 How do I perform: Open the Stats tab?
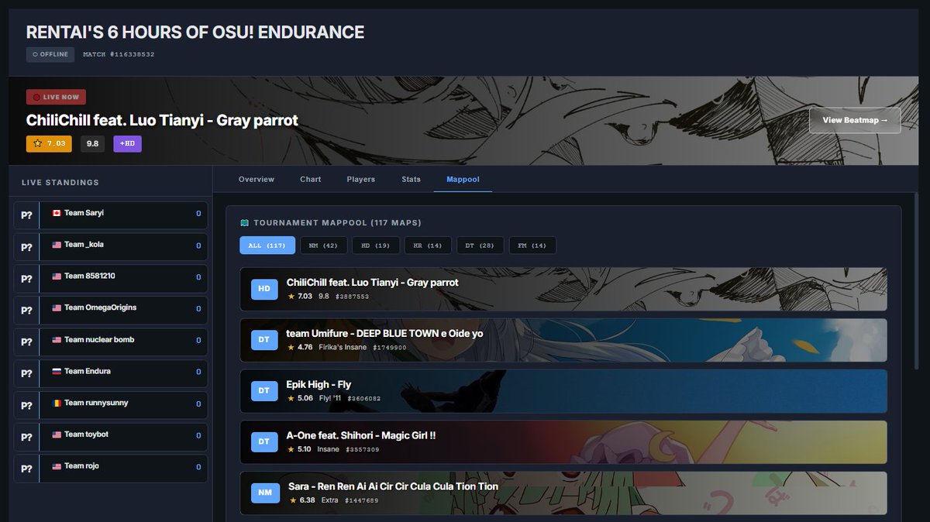point(411,179)
